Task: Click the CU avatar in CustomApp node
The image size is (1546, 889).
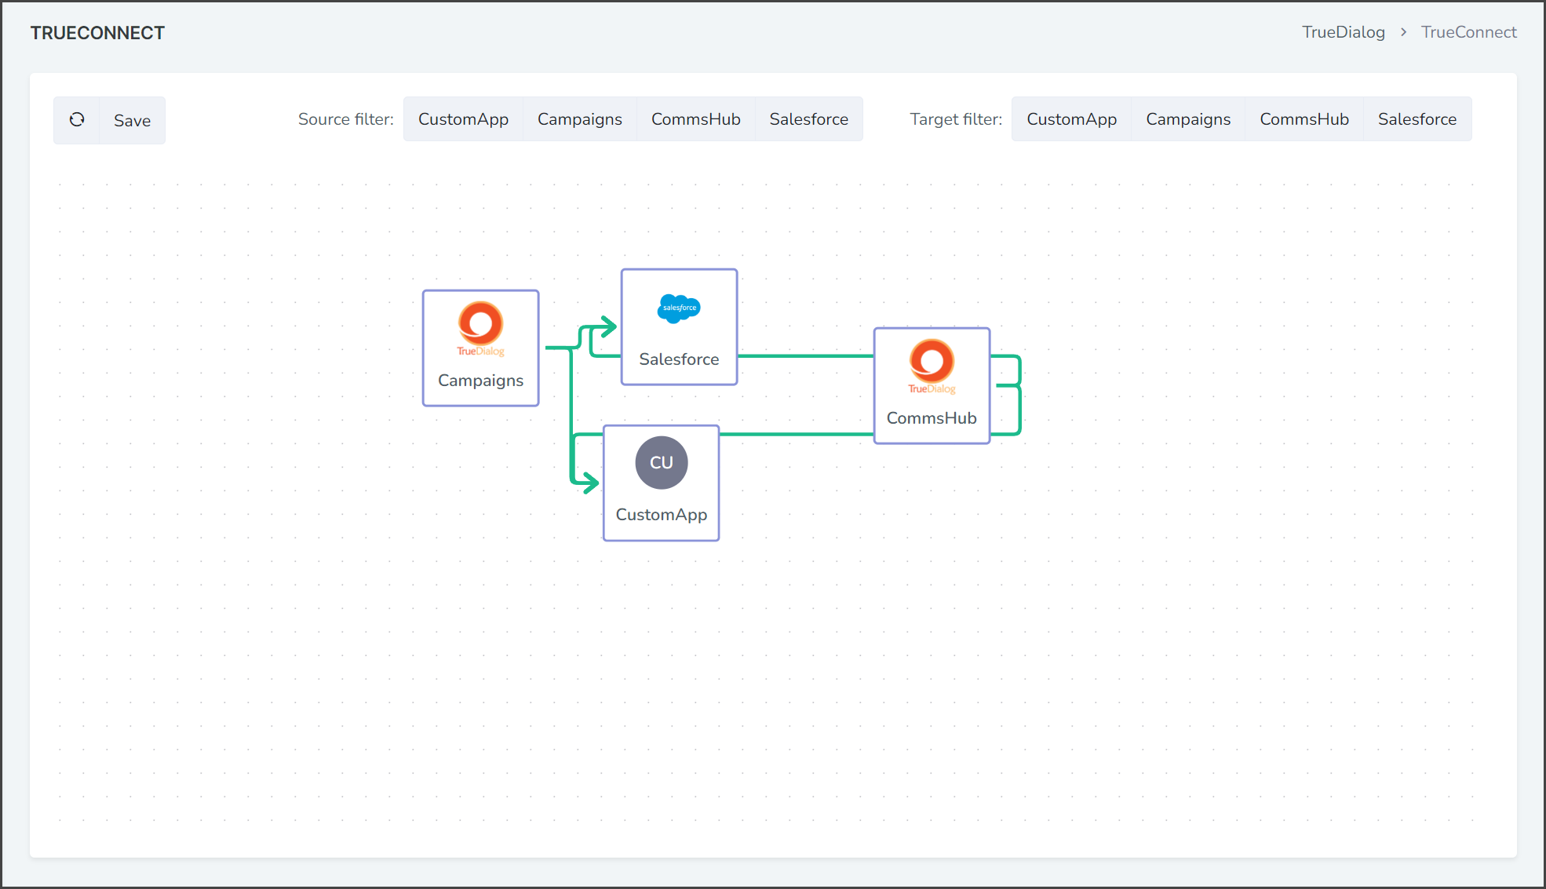Action: point(662,463)
